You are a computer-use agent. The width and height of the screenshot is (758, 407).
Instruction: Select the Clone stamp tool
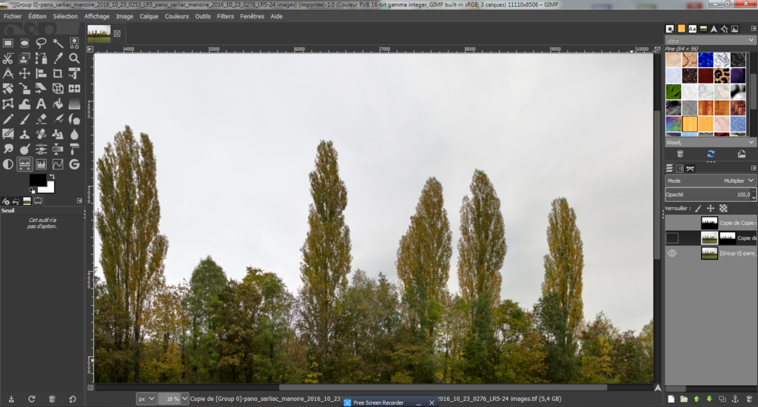(24, 135)
